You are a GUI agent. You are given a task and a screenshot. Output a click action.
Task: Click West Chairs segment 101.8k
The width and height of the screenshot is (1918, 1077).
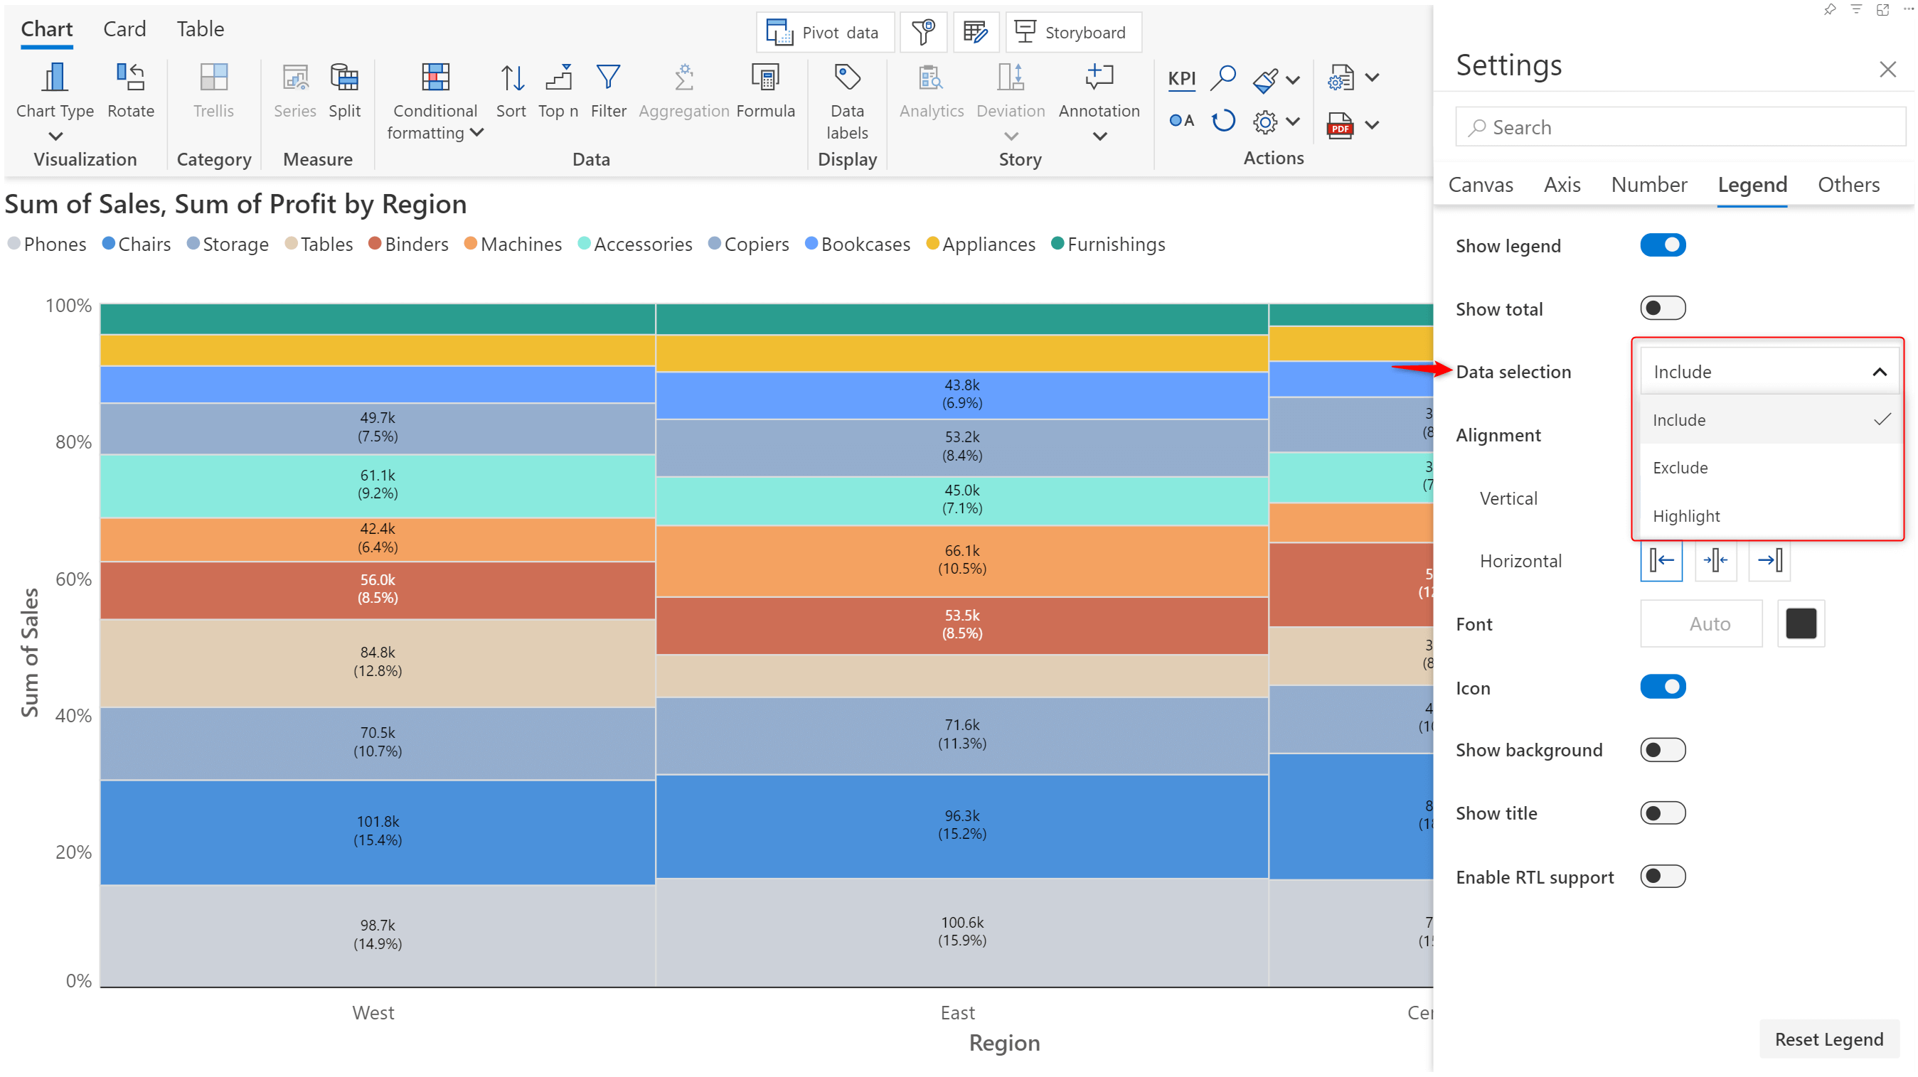tap(378, 831)
